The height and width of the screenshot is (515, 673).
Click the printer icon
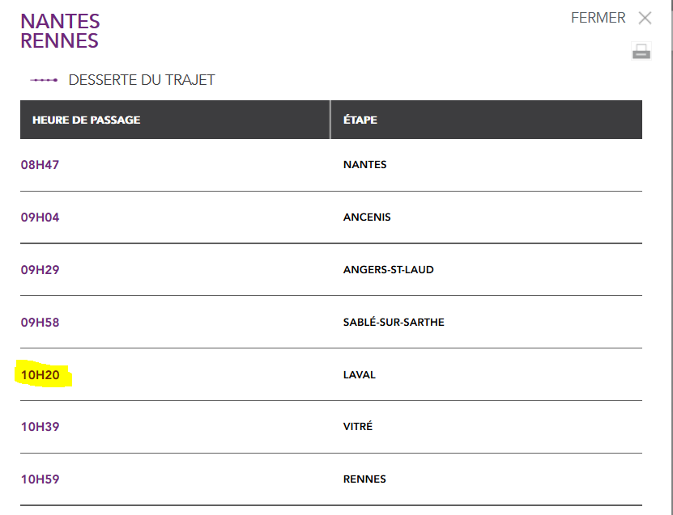pos(641,52)
